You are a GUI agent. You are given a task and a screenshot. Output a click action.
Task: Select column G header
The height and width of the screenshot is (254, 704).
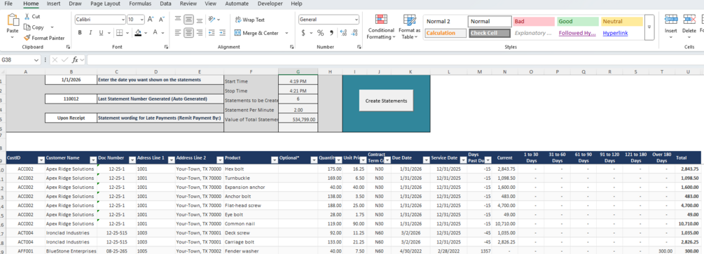pyautogui.click(x=298, y=72)
